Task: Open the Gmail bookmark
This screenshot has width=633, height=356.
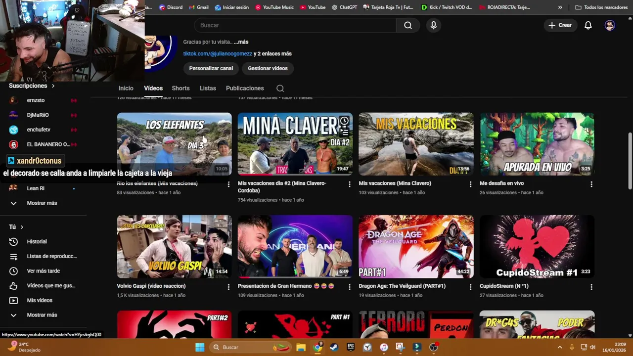Action: click(198, 7)
